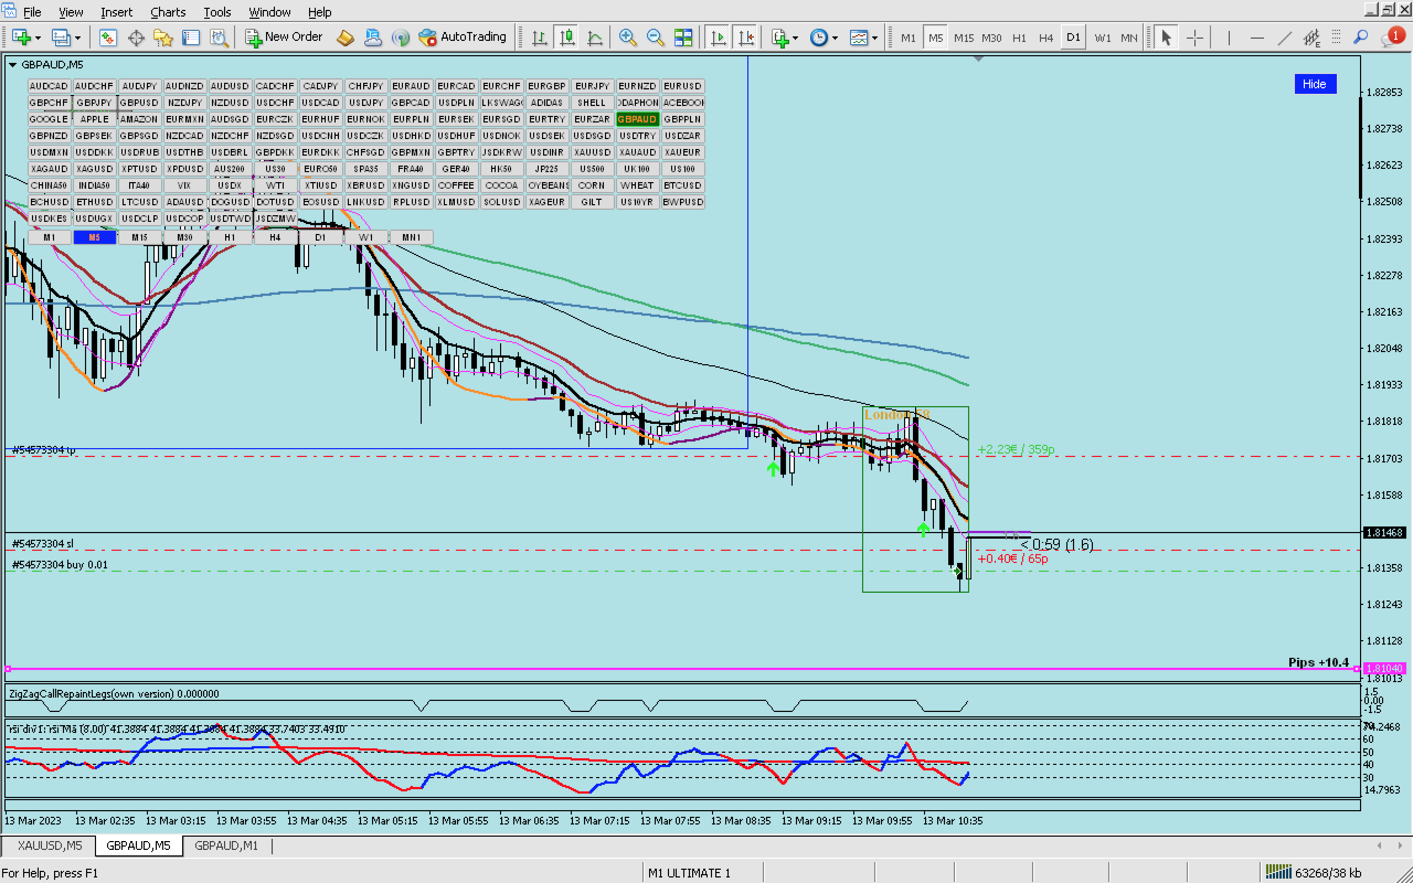Select the crosshair cursor tool
1413x883 pixels.
pyautogui.click(x=1195, y=38)
